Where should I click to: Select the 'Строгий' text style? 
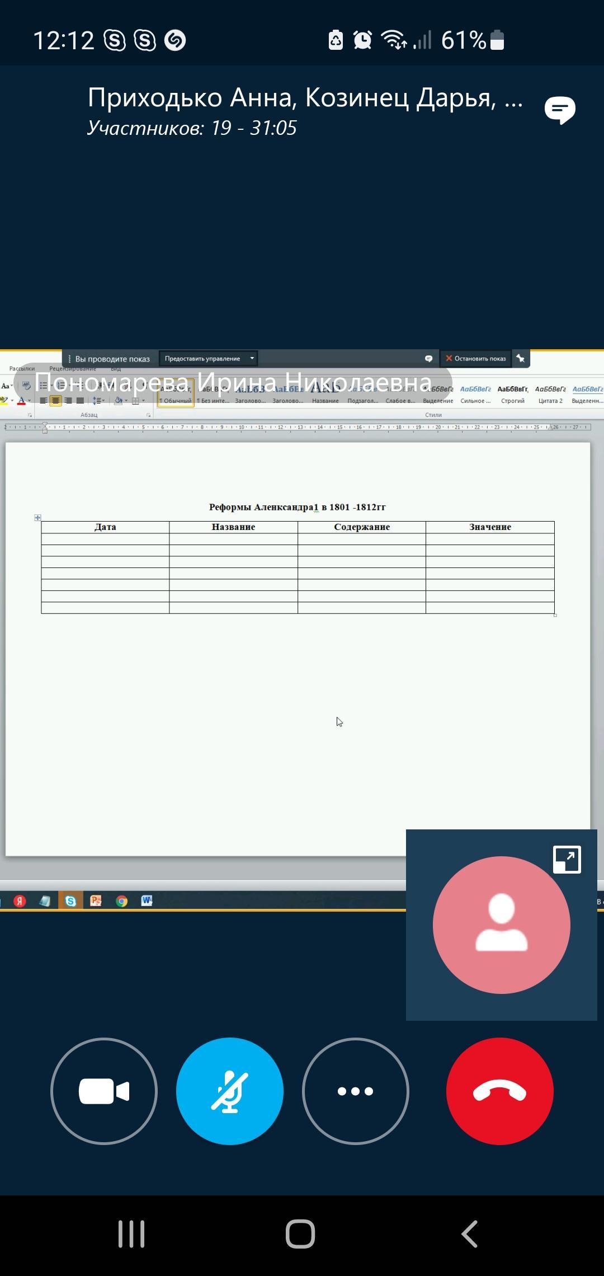coord(513,394)
